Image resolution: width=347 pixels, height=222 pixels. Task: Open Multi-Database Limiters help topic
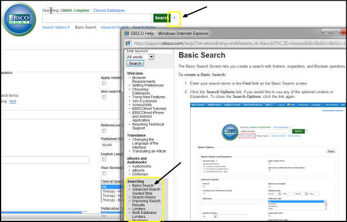click(144, 214)
